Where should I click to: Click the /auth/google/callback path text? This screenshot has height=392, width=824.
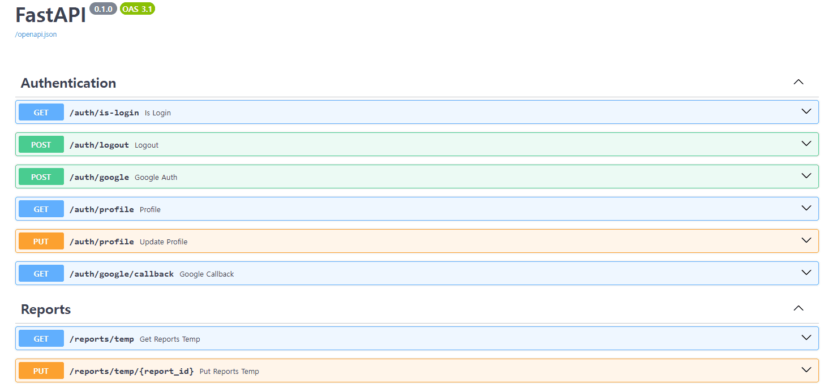pos(122,274)
